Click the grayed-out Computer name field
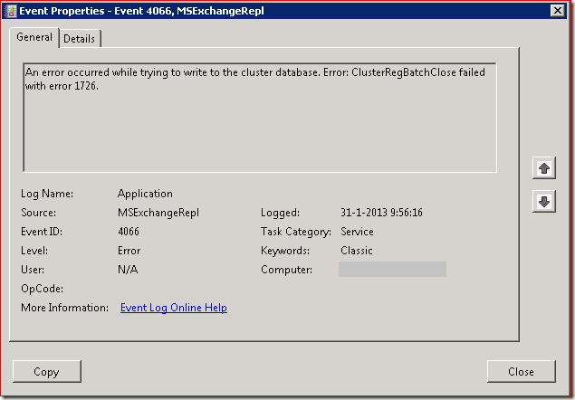The height and width of the screenshot is (400, 575). [392, 270]
